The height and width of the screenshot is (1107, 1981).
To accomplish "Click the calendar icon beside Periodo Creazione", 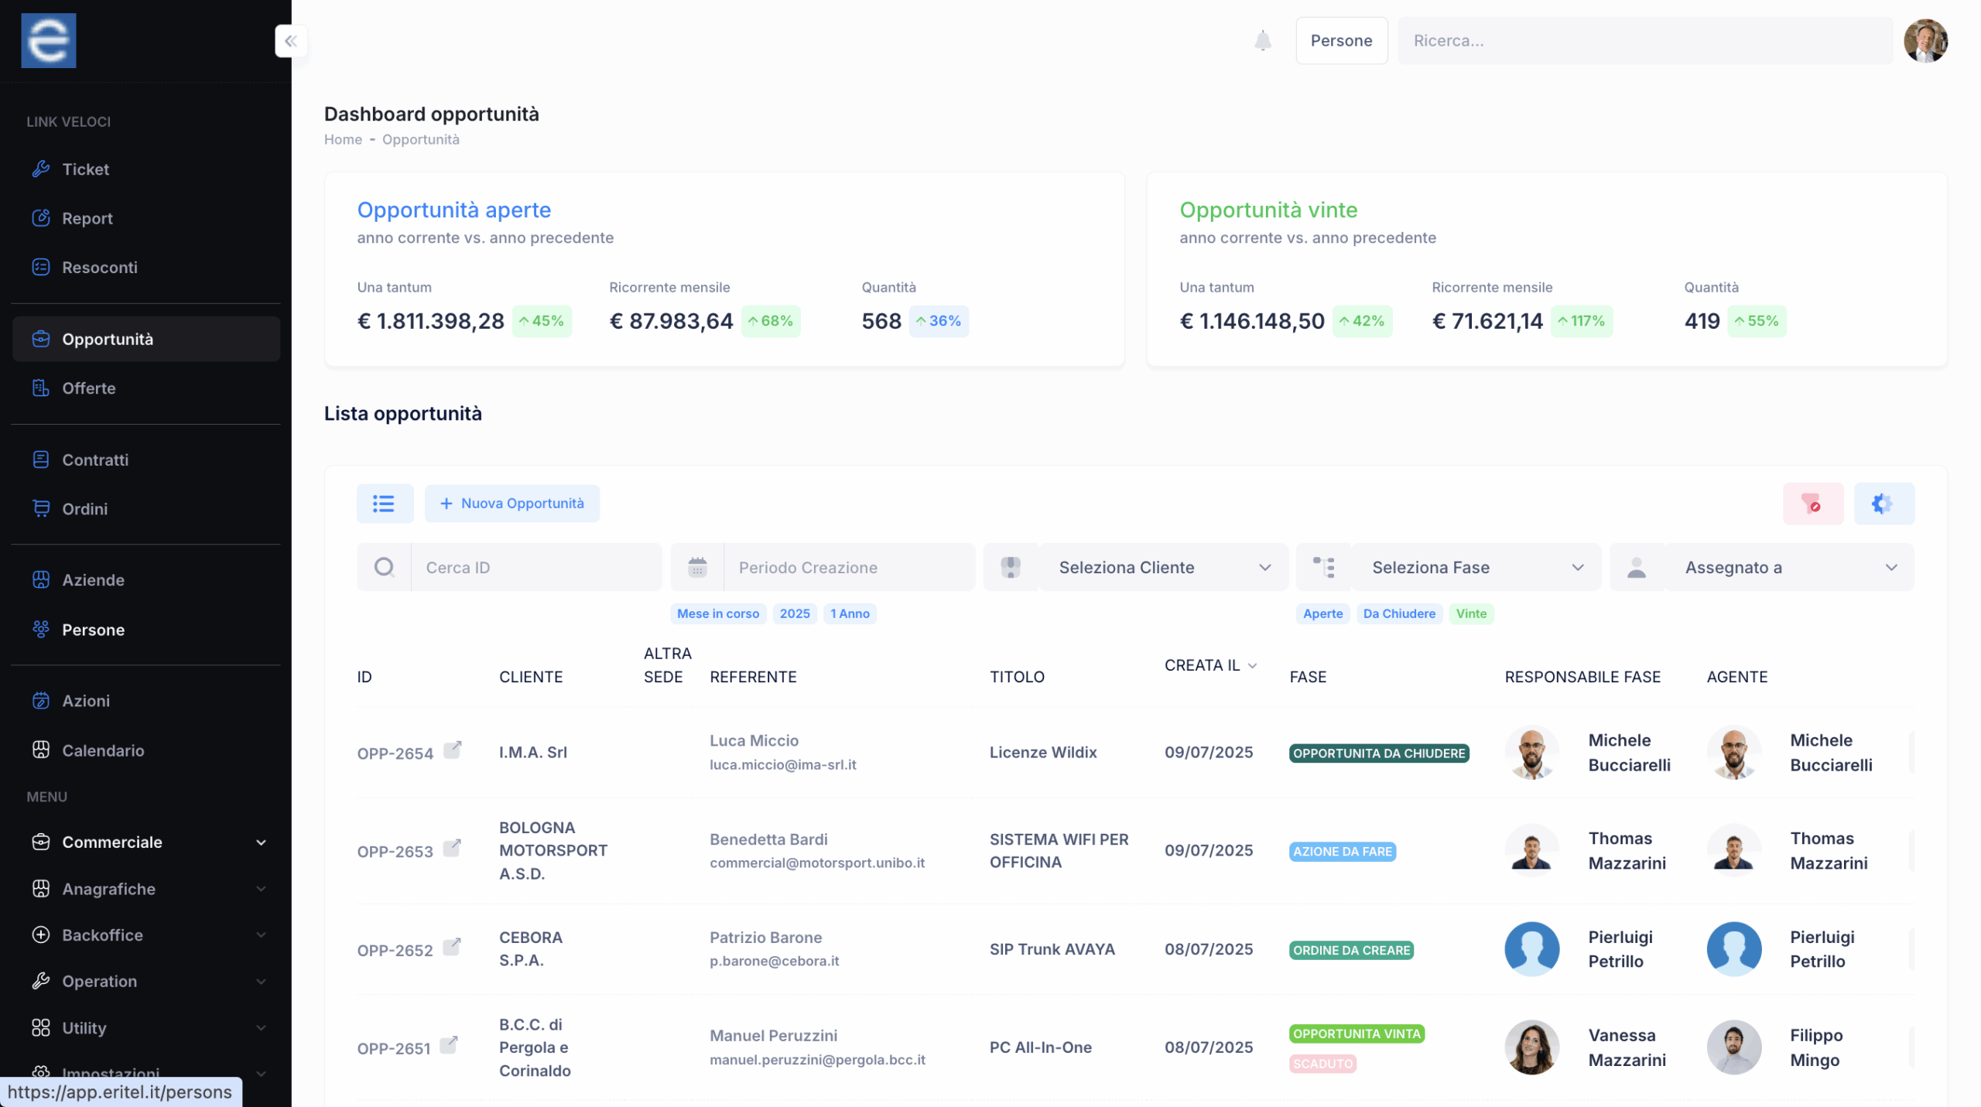I will (x=697, y=567).
